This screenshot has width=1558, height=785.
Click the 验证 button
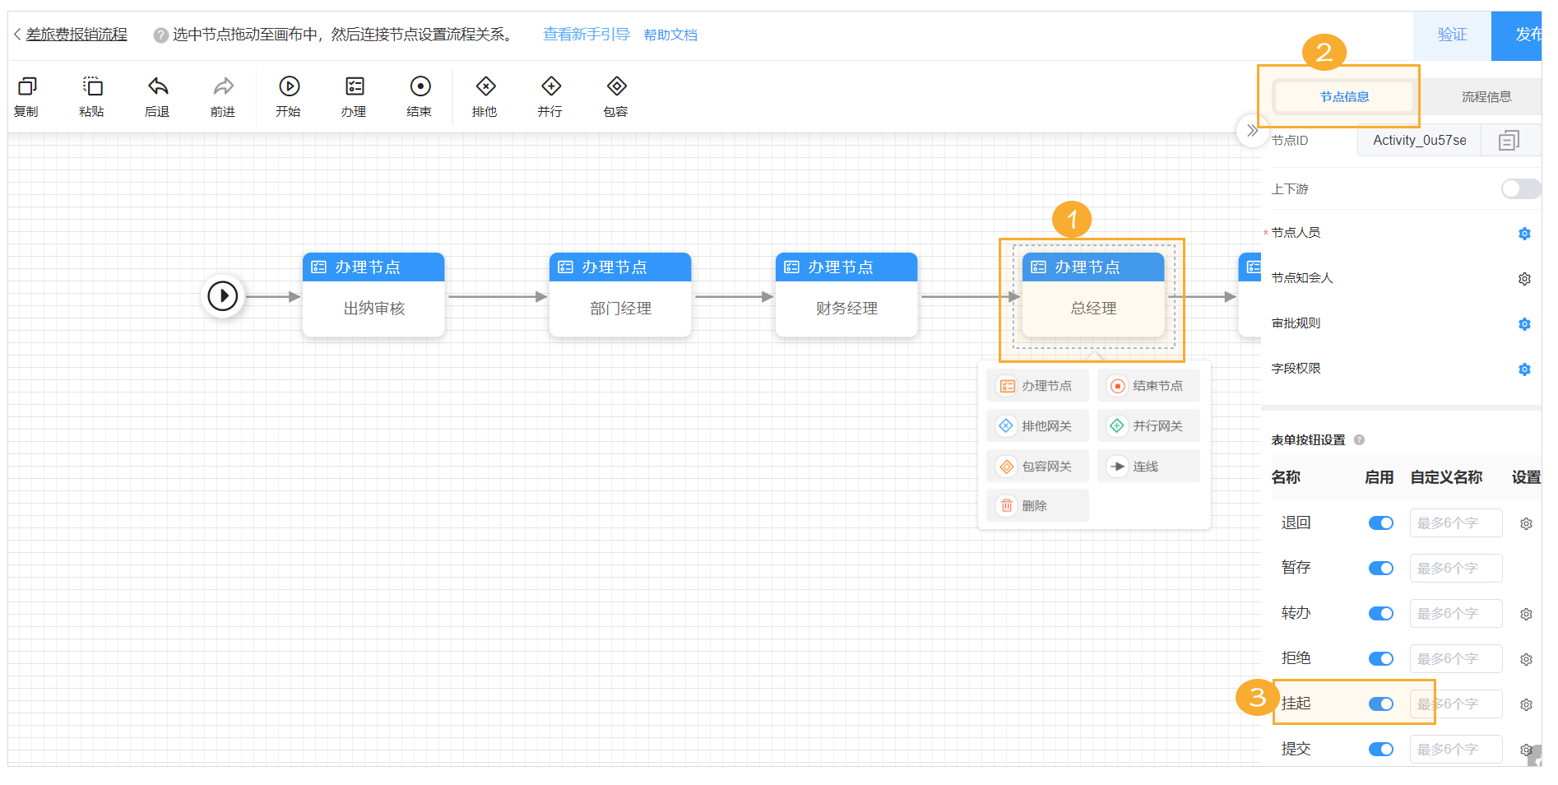pyautogui.click(x=1451, y=35)
